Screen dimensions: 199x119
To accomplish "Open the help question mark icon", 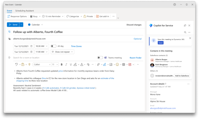I will tap(175, 5).
